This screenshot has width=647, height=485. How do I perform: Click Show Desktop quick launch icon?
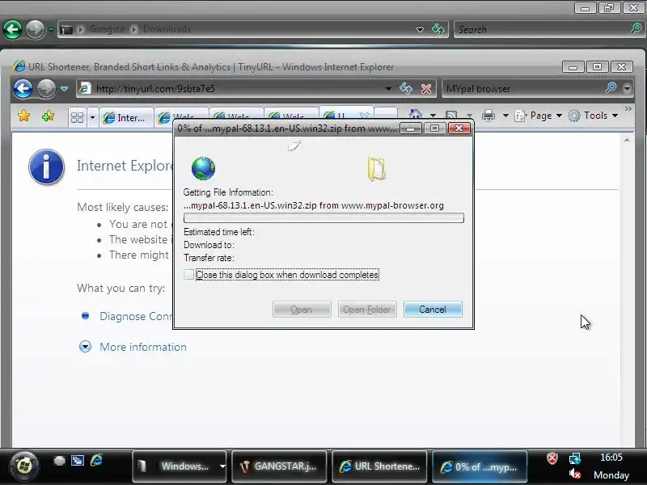pyautogui.click(x=59, y=461)
